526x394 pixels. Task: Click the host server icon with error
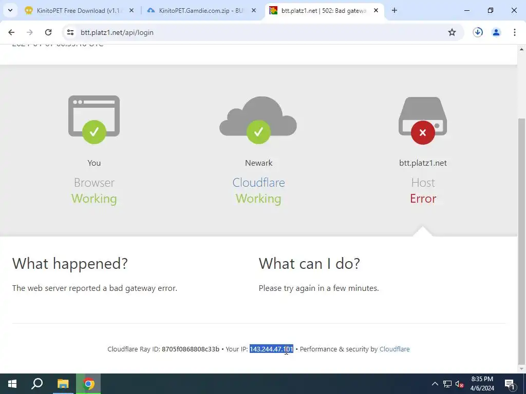423,121
